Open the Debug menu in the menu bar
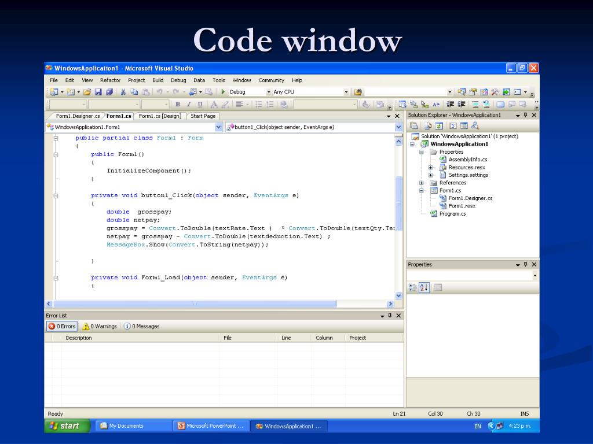 (178, 80)
